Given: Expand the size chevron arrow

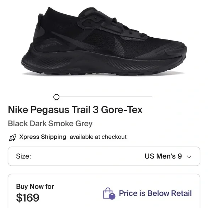Looking at the screenshot, I should click(189, 157).
